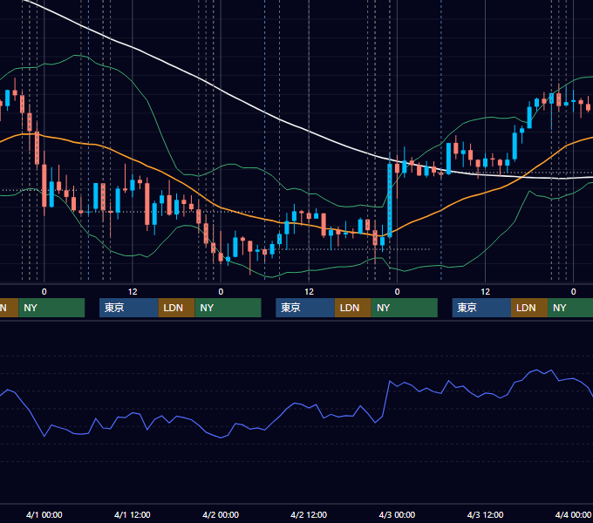Select the NY session block ending near 4/2 00:00

[x=228, y=308]
